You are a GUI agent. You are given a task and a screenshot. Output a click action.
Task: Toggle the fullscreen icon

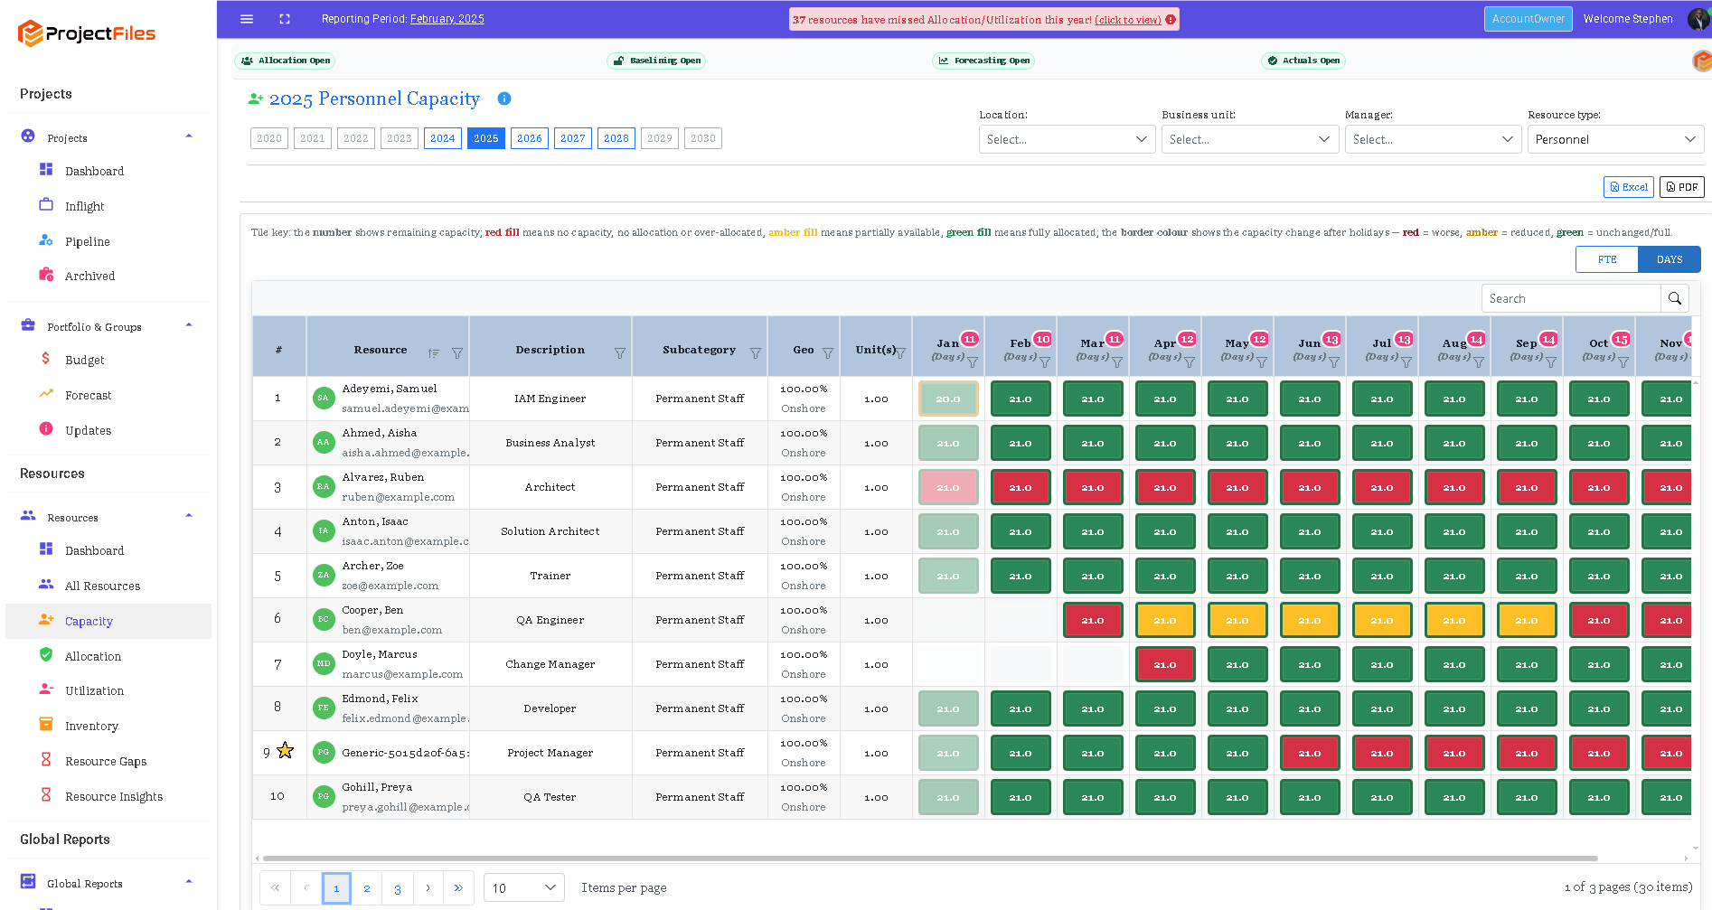click(x=285, y=19)
